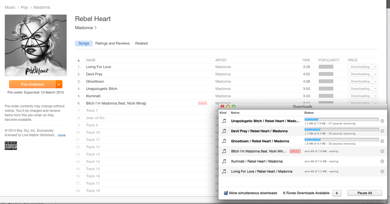Click the Rebel Heart album cover
The width and height of the screenshot is (390, 204).
36,45
